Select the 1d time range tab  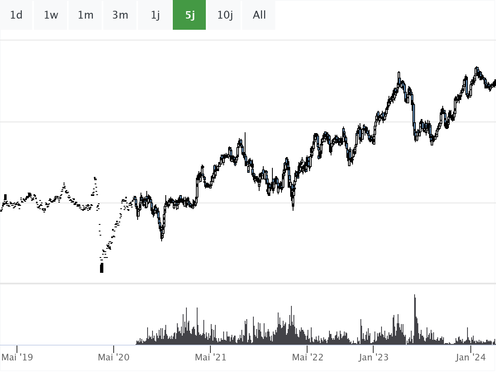16,15
